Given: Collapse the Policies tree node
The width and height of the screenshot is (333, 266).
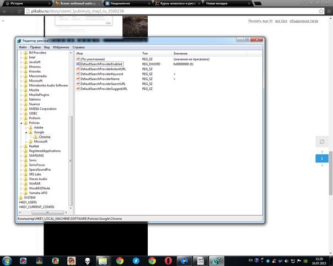Looking at the screenshot, I should click(x=21, y=123).
